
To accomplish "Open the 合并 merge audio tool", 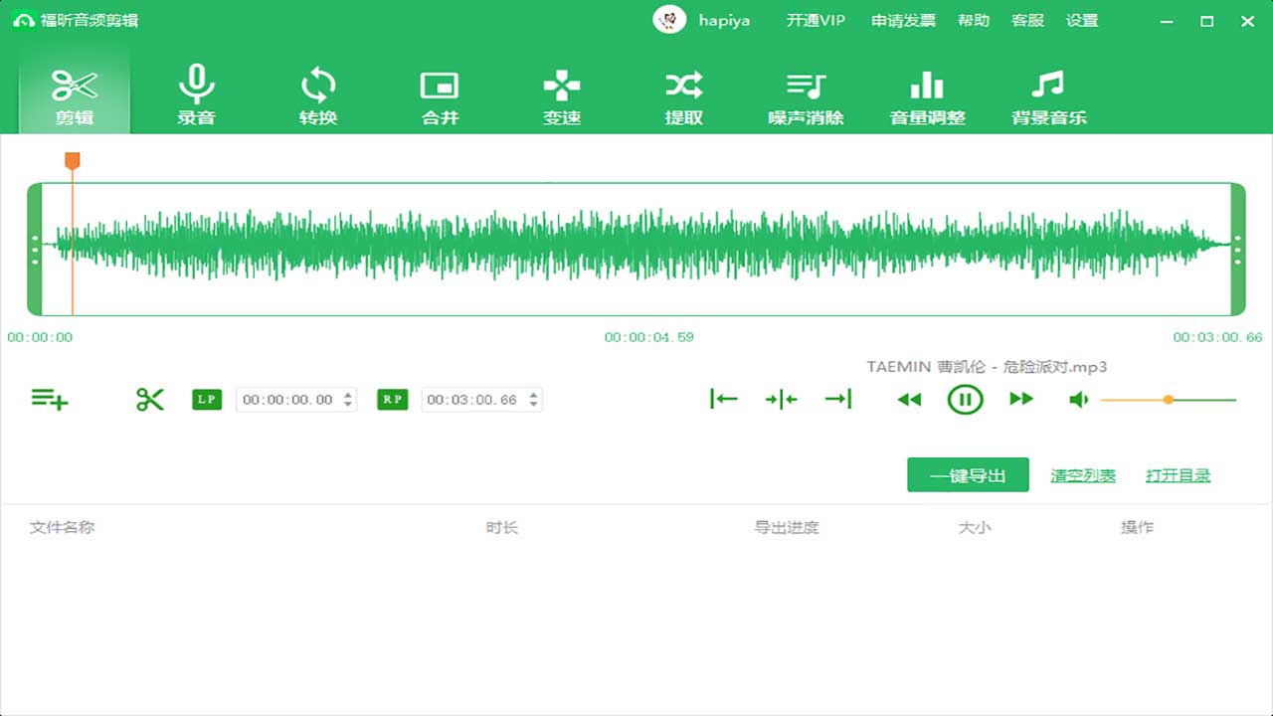I will coord(439,94).
